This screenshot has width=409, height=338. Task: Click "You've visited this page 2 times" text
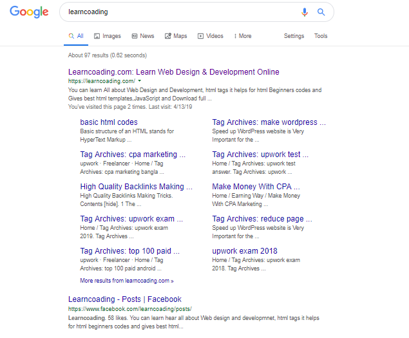coord(130,107)
